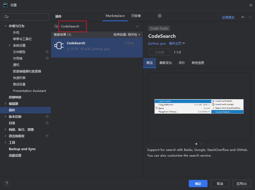Open the 评价 tab for CodeSearch
The height and width of the screenshot is (190, 255).
point(182,63)
